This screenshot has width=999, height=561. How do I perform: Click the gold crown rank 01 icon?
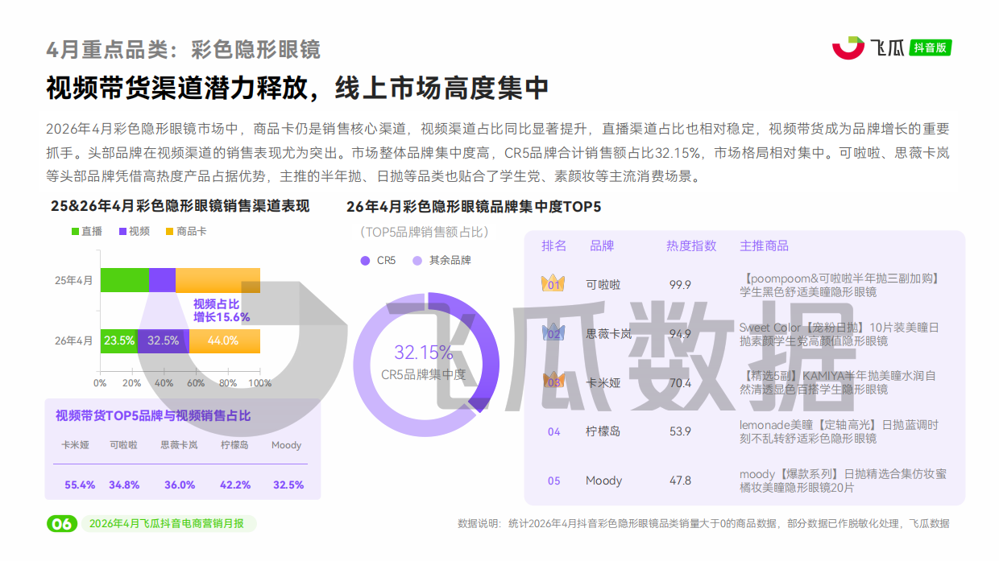553,283
